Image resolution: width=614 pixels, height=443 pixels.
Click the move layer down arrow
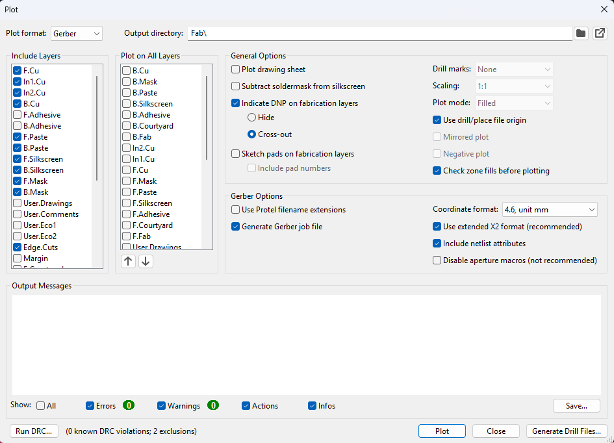click(146, 262)
